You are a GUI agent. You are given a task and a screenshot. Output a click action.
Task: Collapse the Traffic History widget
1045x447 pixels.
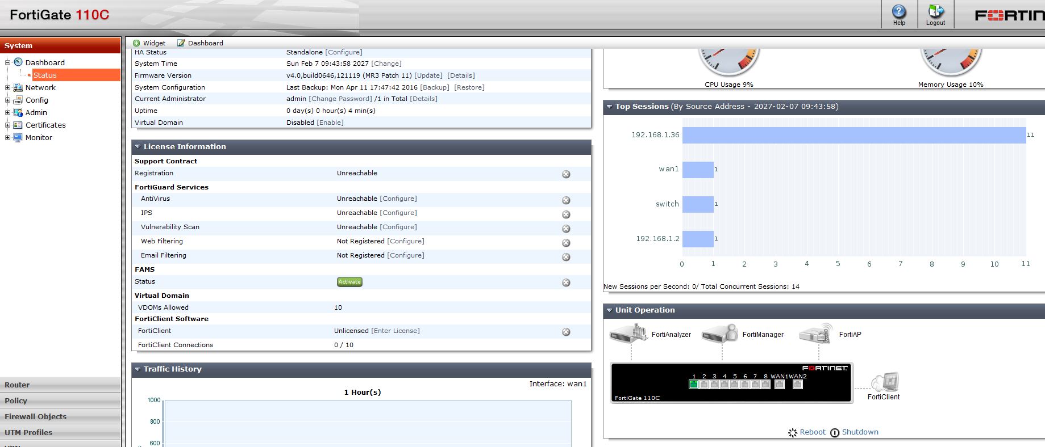pos(138,369)
